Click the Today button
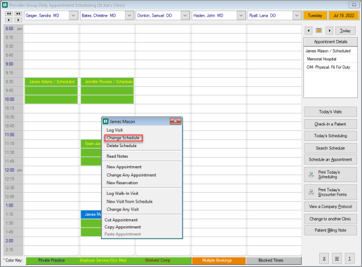This screenshot has height=267, width=362. pos(345,31)
